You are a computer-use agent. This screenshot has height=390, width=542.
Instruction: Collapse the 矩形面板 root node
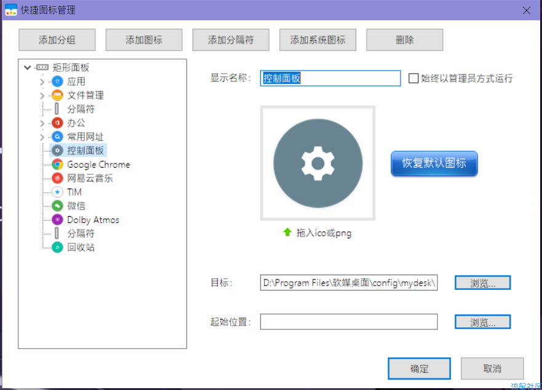[28, 68]
